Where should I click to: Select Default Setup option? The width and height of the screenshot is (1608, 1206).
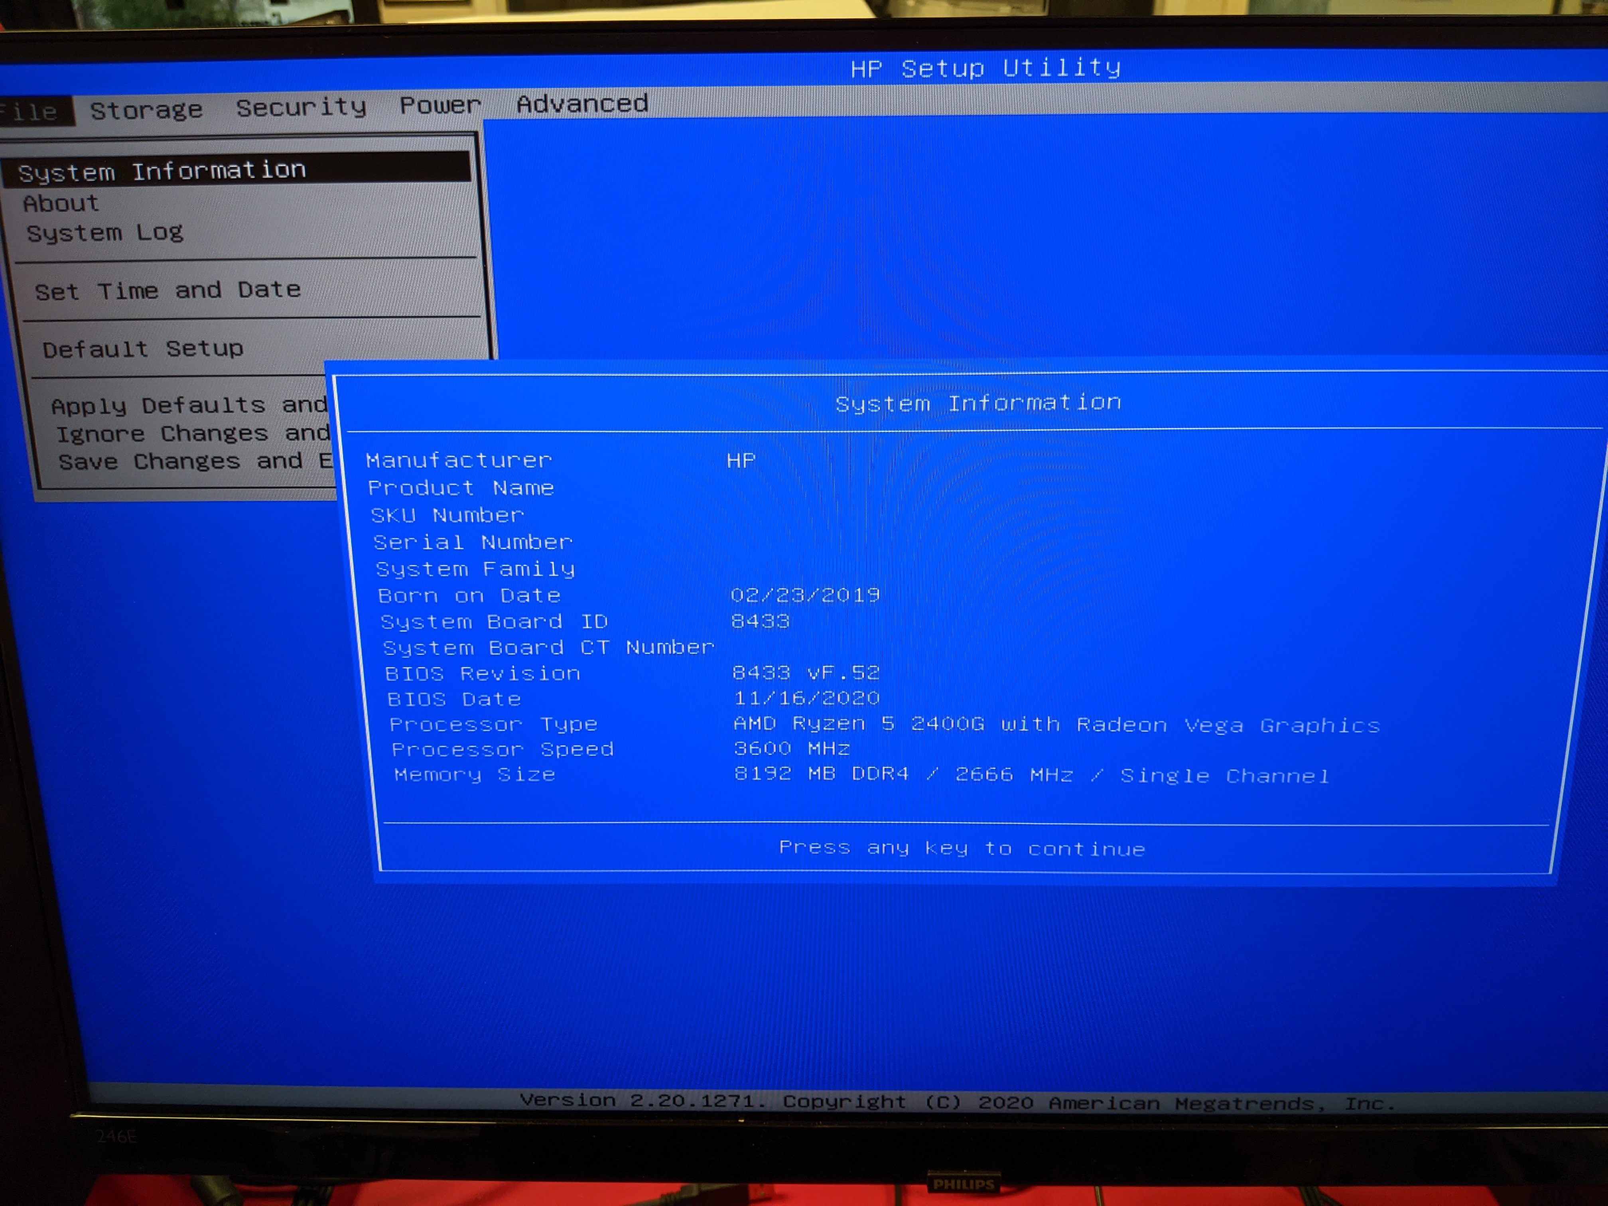tap(143, 349)
